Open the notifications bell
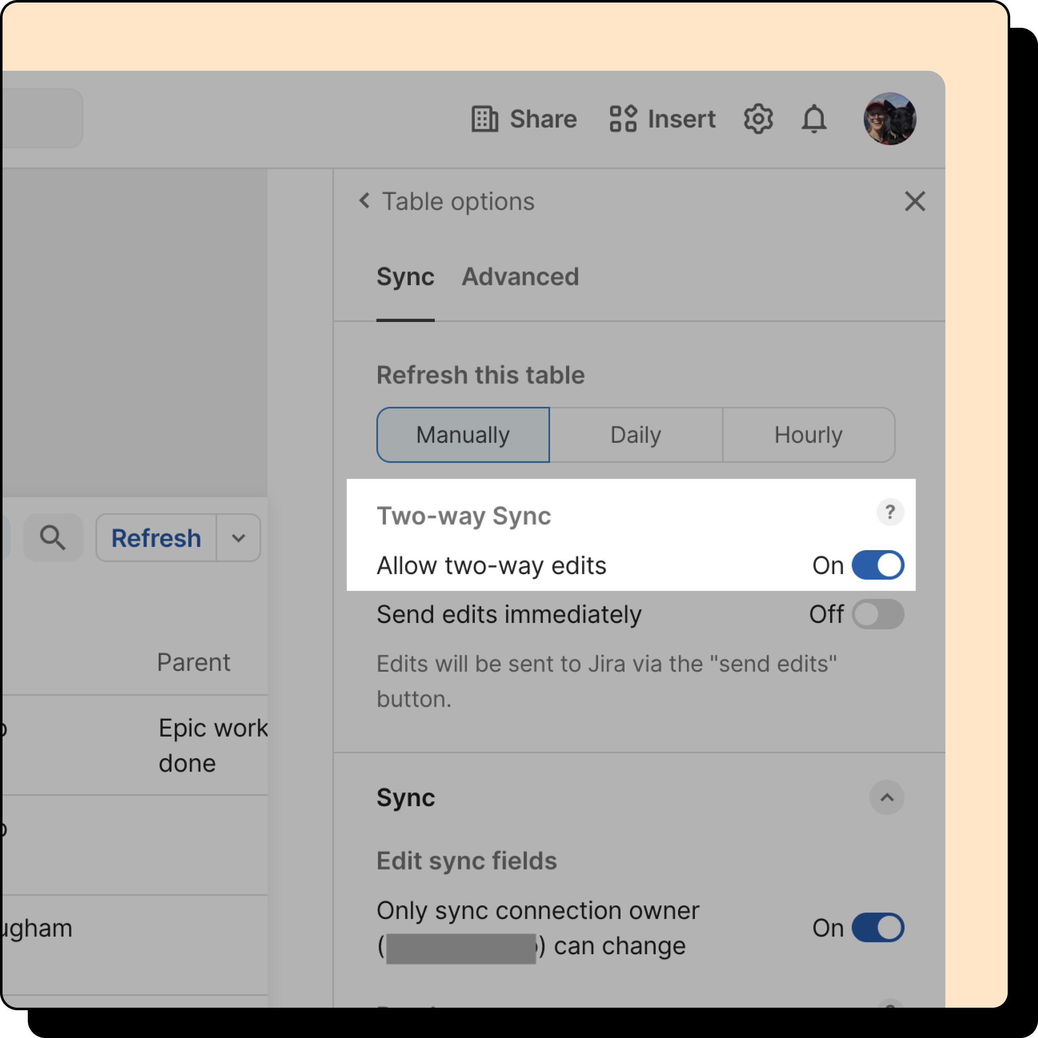The image size is (1038, 1038). click(x=814, y=119)
